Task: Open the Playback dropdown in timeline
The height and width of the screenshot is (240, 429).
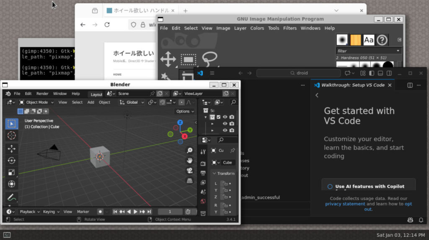Action: pyautogui.click(x=30, y=212)
